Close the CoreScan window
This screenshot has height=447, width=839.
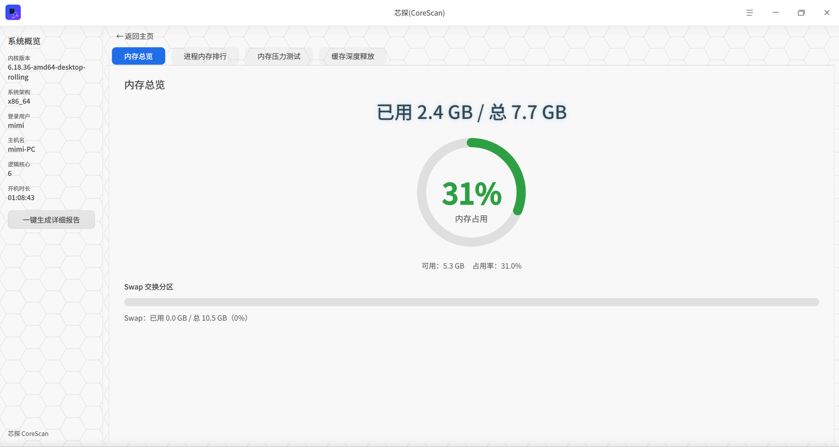click(827, 13)
